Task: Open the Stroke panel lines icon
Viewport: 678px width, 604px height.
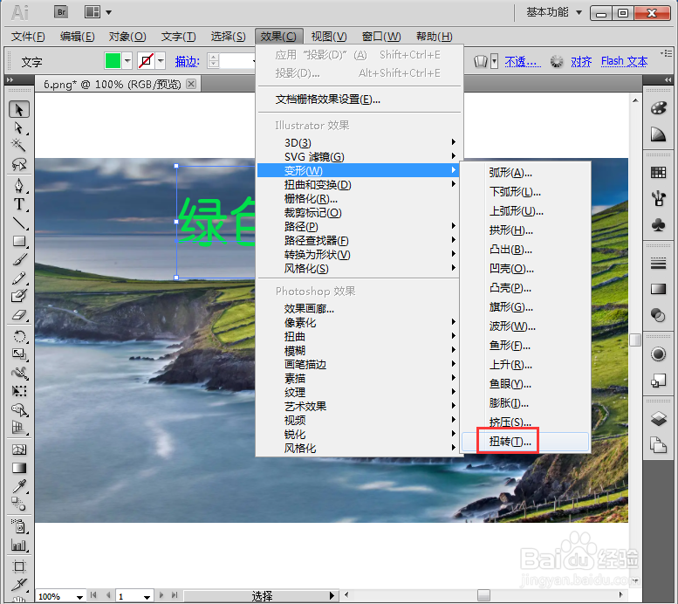Action: tap(659, 263)
